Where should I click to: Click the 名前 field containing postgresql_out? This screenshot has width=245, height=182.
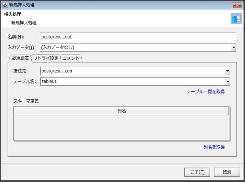[138, 37]
